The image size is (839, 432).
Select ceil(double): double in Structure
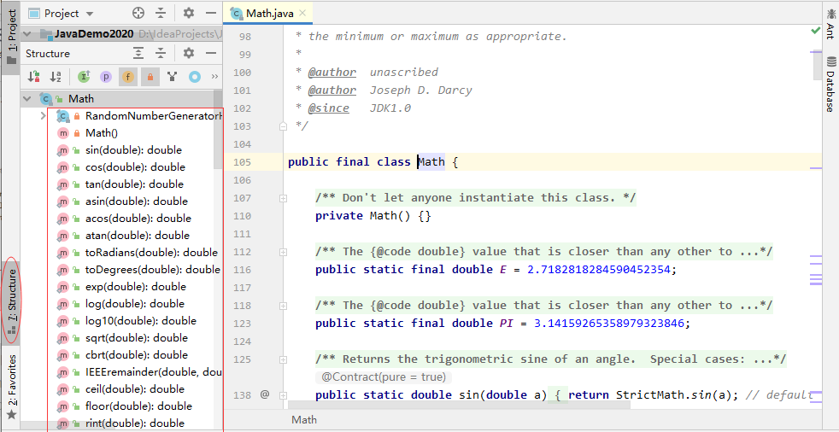click(136, 389)
